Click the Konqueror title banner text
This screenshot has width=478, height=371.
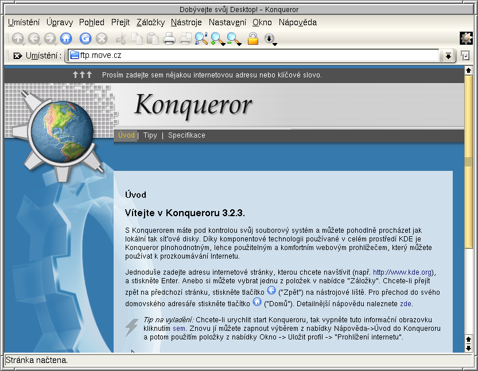click(193, 106)
